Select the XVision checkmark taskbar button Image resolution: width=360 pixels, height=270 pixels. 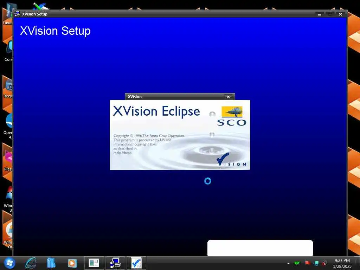pyautogui.click(x=136, y=263)
